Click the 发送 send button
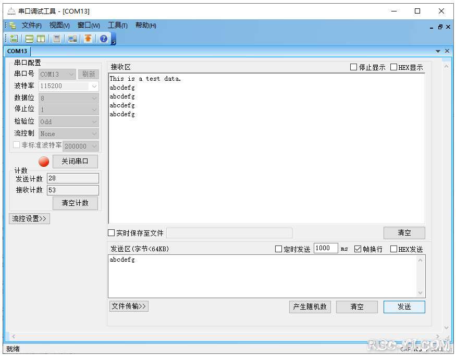456x356 pixels. [x=404, y=307]
